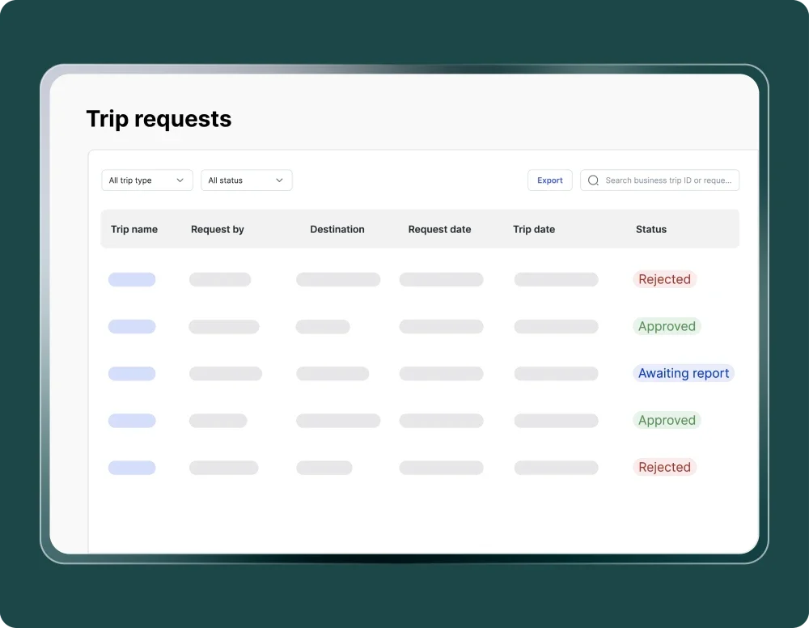
Task: Open the All trip type dropdown
Action: point(146,180)
